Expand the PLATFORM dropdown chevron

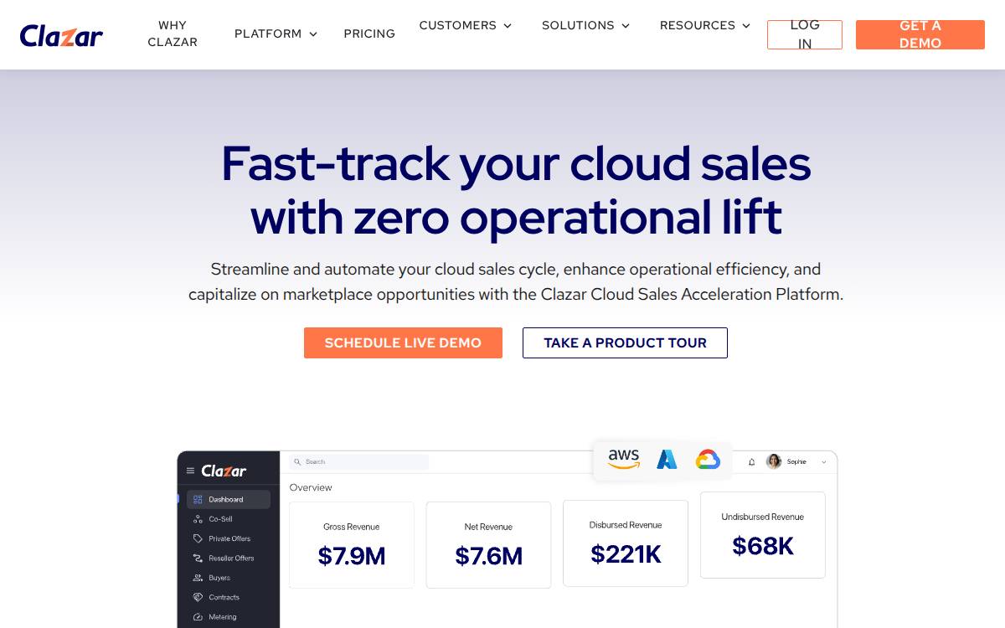[x=313, y=34]
